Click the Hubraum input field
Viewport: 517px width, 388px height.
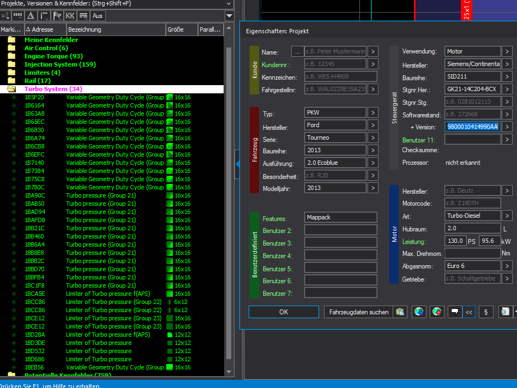coord(472,228)
